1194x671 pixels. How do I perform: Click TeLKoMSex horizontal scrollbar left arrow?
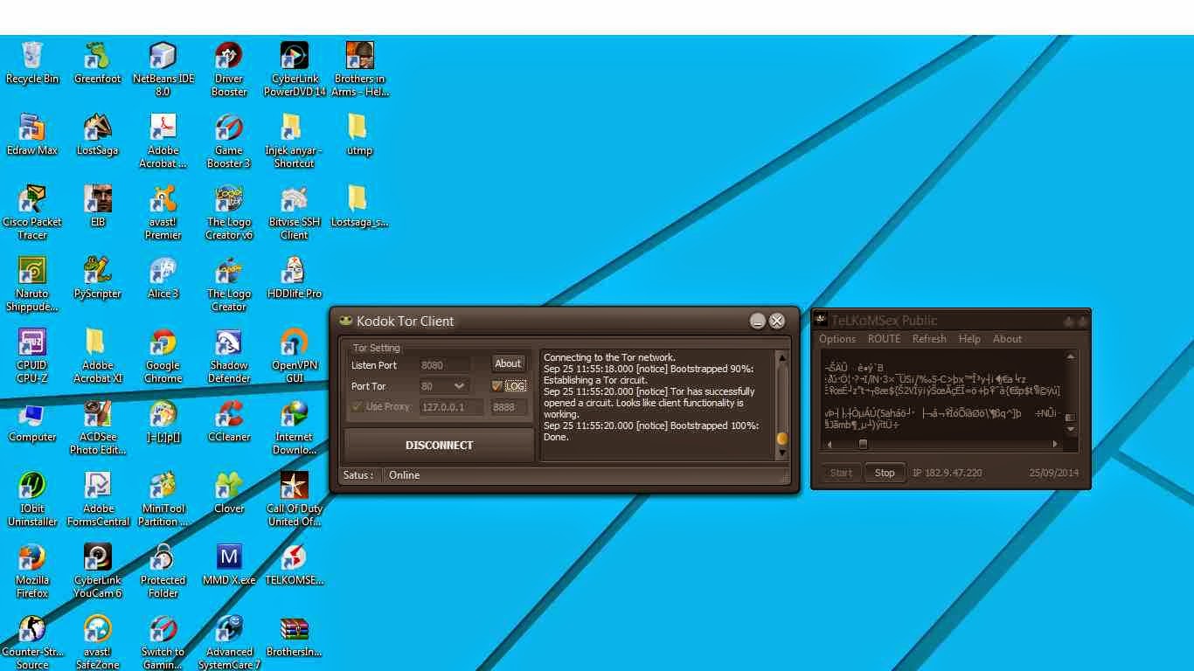(830, 444)
